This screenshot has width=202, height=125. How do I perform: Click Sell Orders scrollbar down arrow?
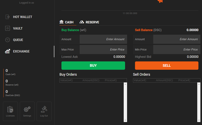point(199,120)
